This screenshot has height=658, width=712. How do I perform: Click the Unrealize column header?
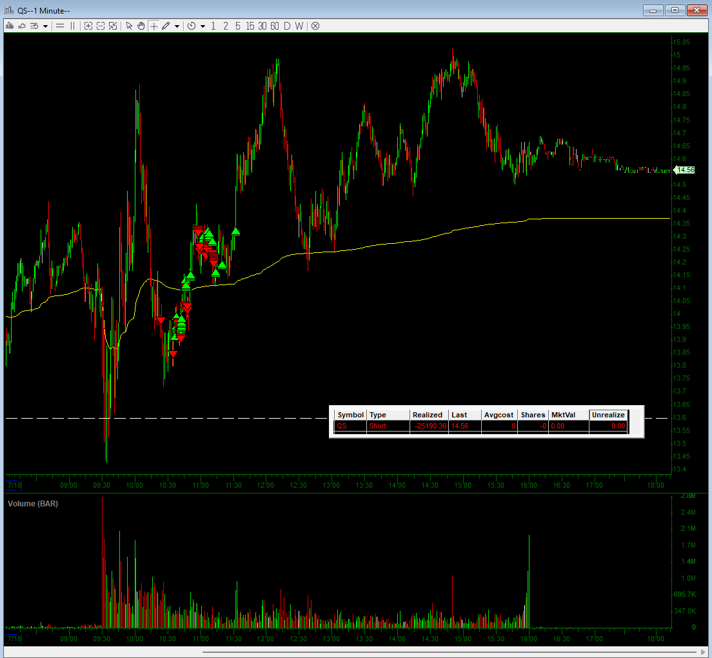click(x=608, y=415)
